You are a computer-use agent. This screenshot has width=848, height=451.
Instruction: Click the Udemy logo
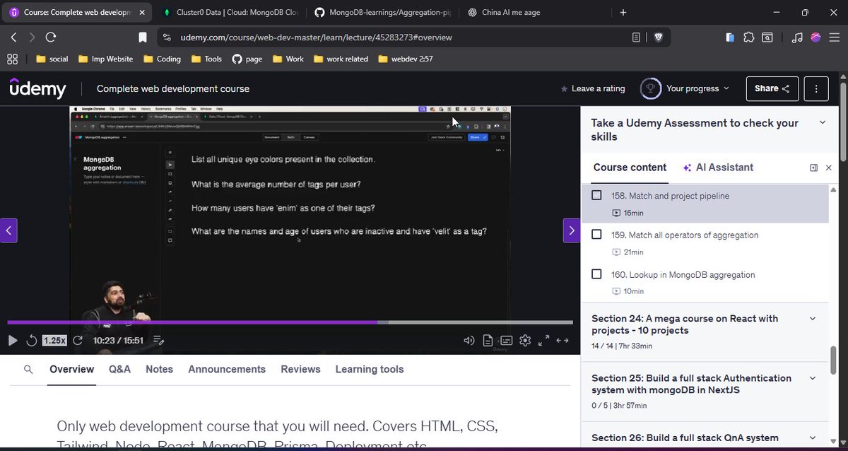pos(38,88)
